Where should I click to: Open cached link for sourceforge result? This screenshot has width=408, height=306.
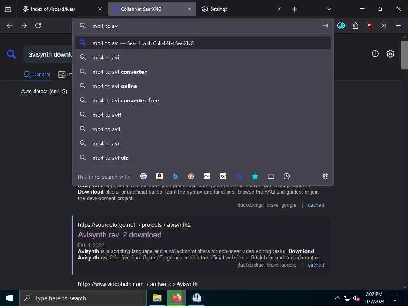[x=316, y=265]
